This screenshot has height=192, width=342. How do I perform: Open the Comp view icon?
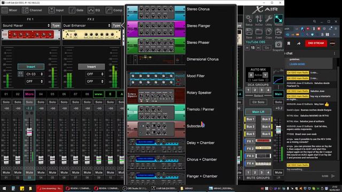109,10
